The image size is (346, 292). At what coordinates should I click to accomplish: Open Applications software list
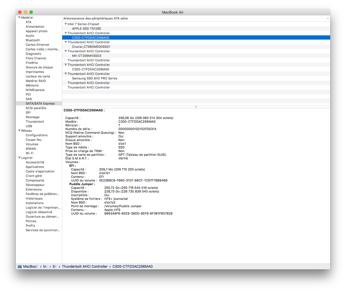coord(35,167)
